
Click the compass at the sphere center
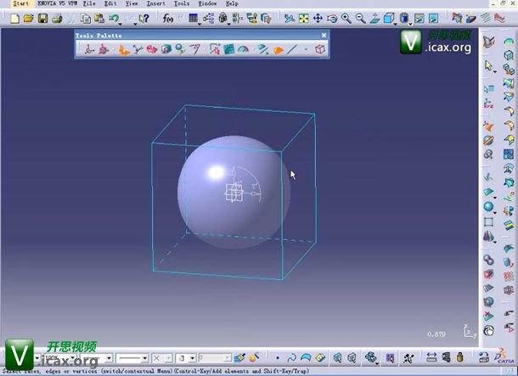pyautogui.click(x=234, y=193)
